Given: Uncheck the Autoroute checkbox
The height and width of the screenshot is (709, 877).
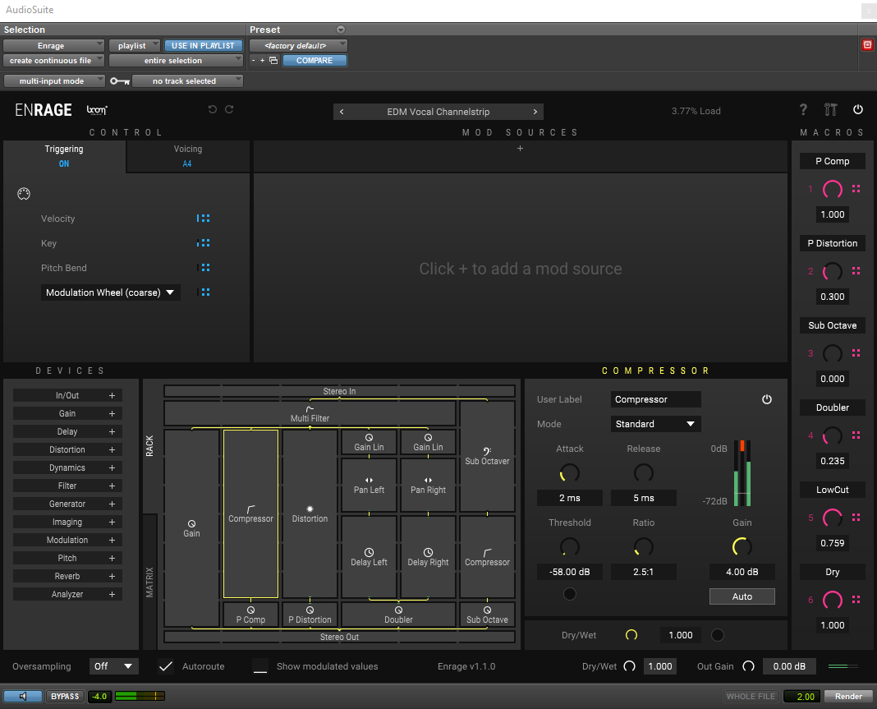Looking at the screenshot, I should (166, 666).
